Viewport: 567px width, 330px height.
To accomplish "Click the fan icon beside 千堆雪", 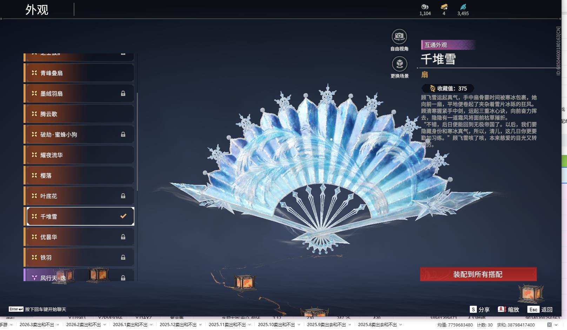I will (34, 216).
